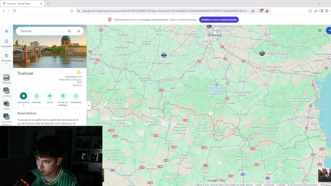Viewport: 331px width, 186px height.
Task: Click the Toulouse city label on map
Action: (x=214, y=35)
